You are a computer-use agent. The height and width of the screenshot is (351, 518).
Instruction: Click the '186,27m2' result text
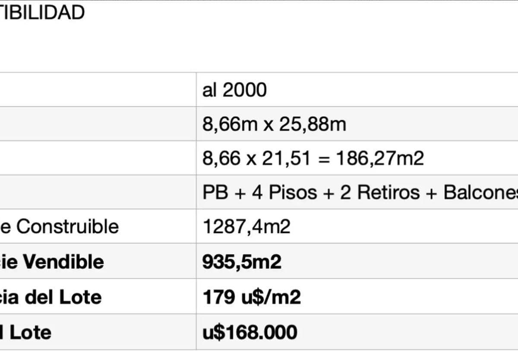coord(380,159)
